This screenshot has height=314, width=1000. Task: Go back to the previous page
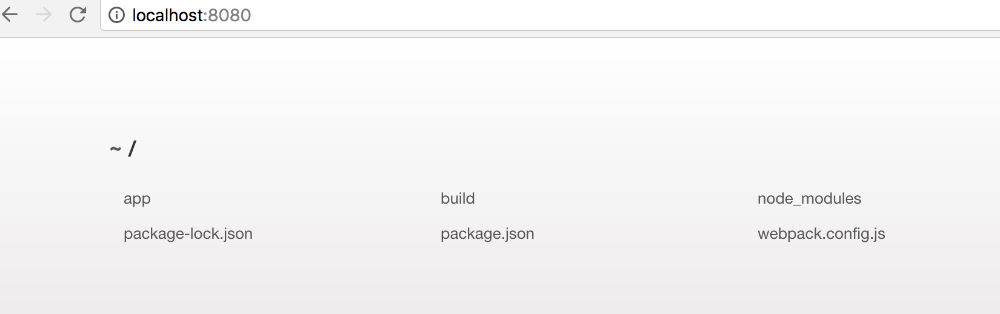pos(10,15)
